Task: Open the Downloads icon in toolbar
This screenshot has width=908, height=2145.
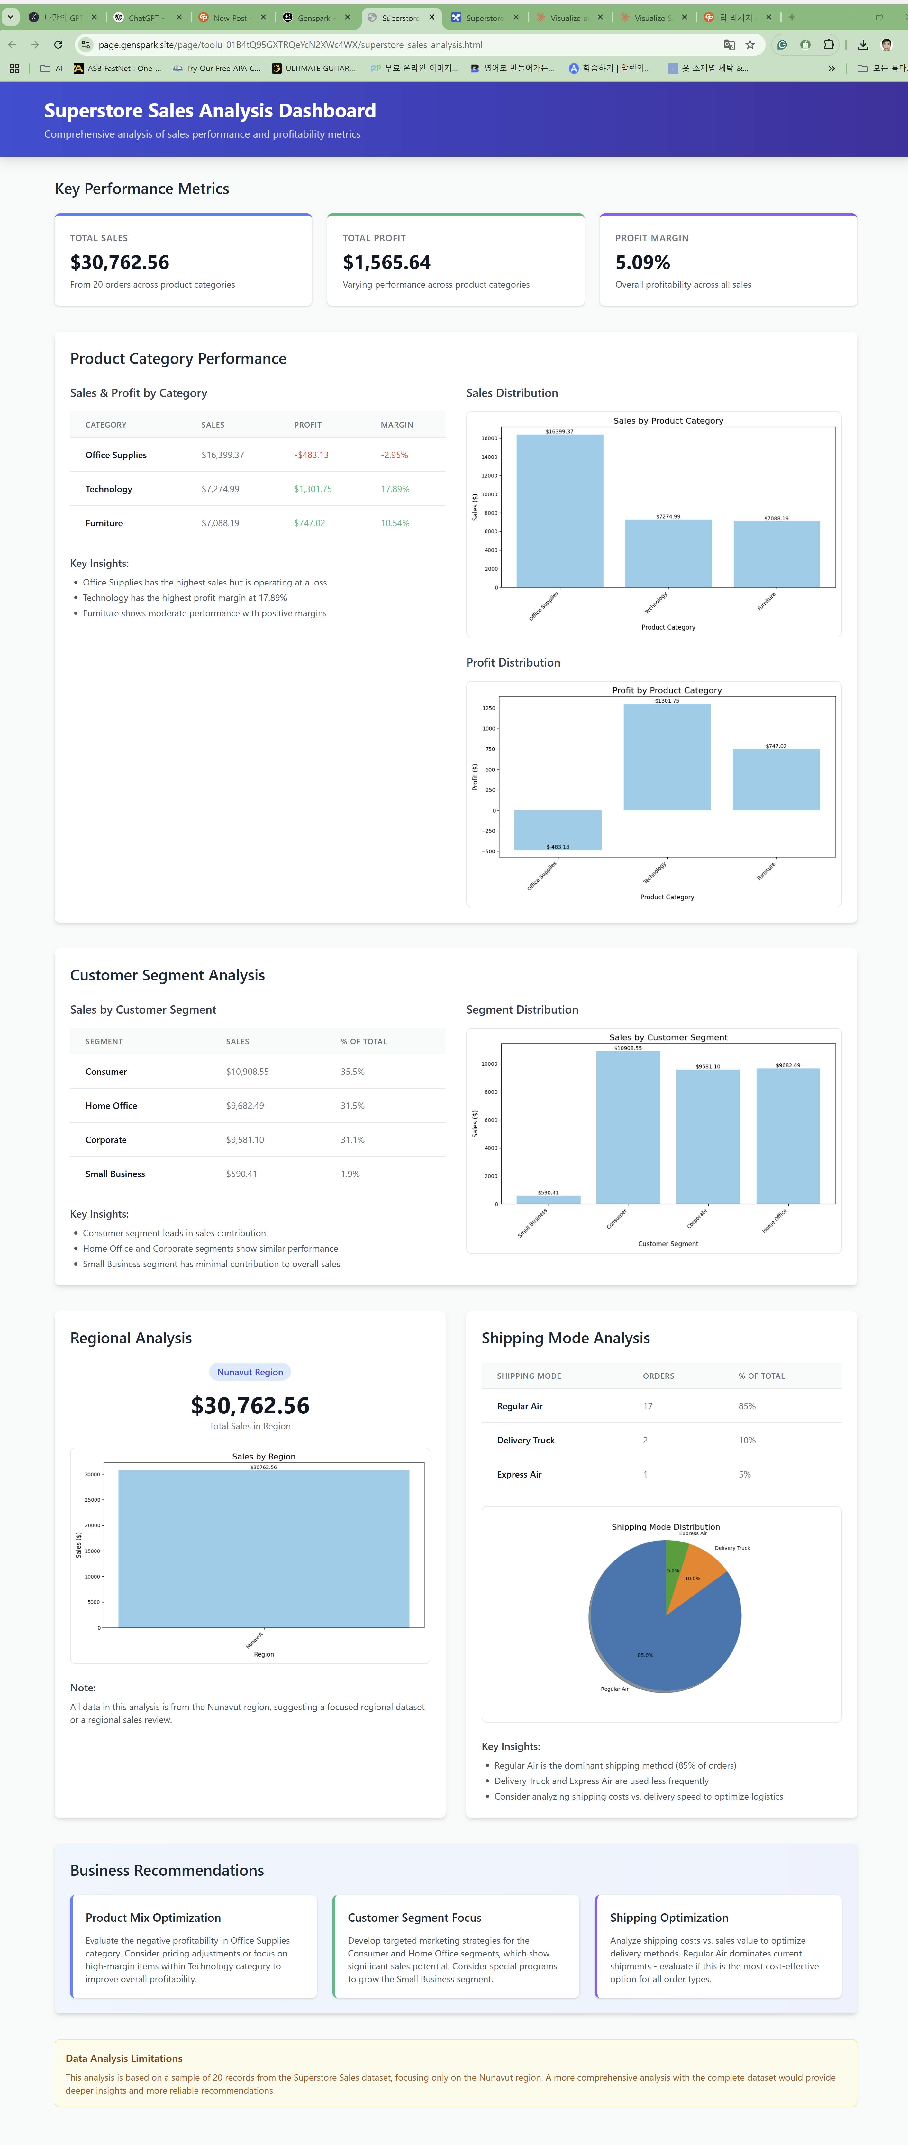Action: pyautogui.click(x=863, y=45)
